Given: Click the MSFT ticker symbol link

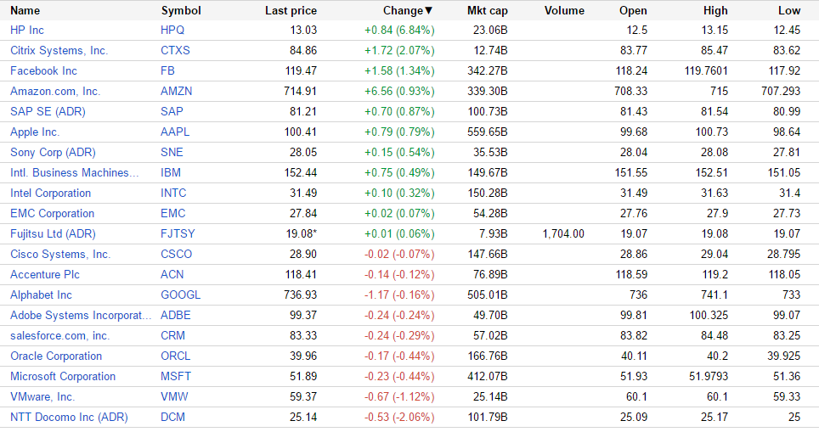Looking at the screenshot, I should click(175, 377).
